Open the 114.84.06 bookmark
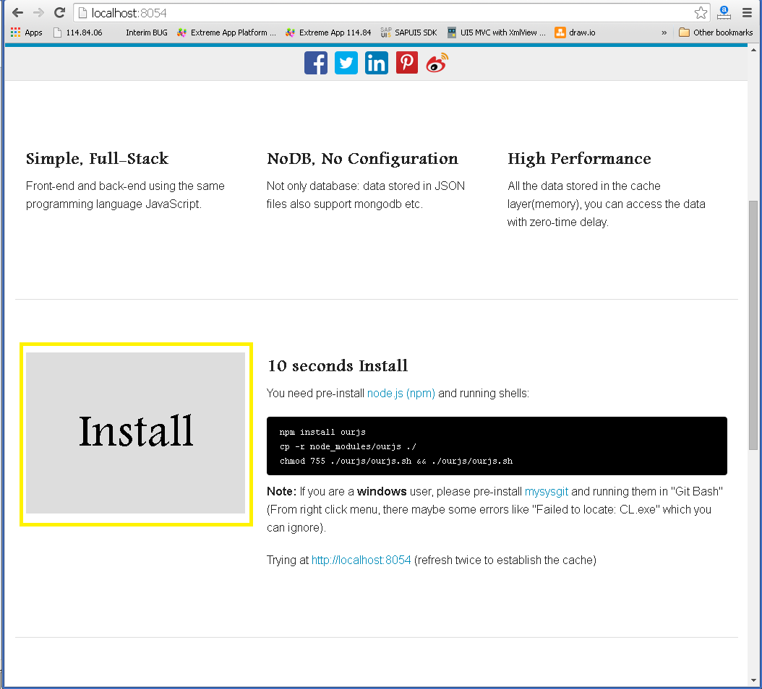This screenshot has height=689, width=762. point(78,32)
